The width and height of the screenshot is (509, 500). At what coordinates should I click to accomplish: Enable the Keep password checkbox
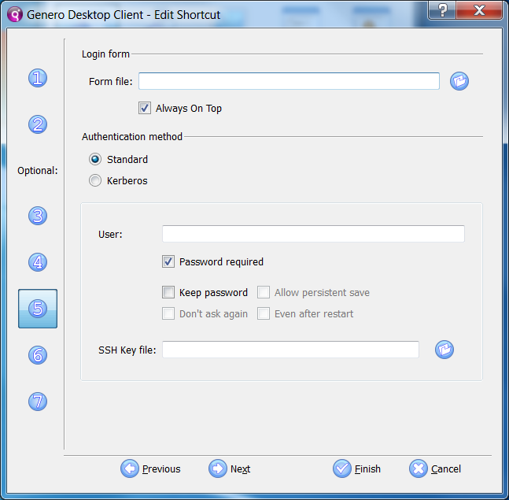point(168,293)
